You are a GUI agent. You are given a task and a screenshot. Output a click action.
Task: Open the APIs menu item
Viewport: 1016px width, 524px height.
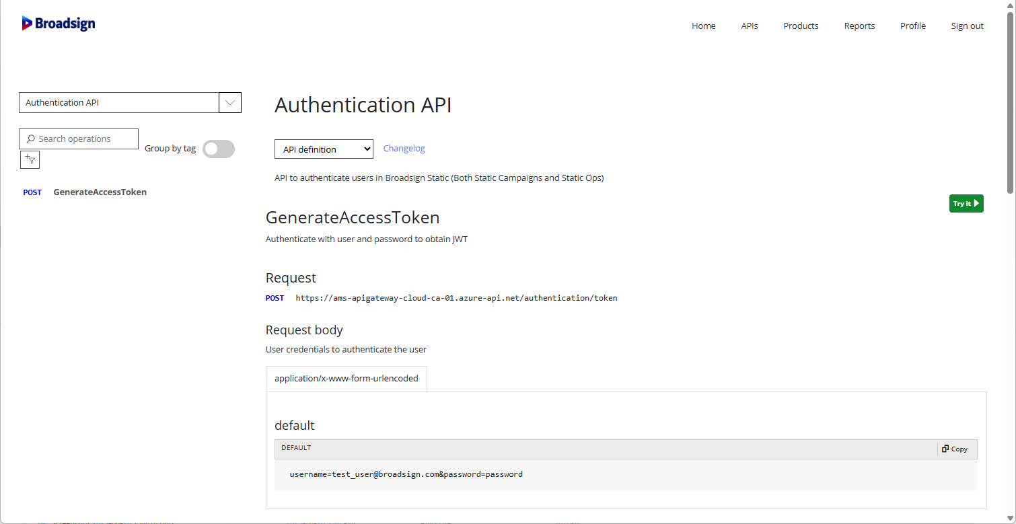click(750, 26)
